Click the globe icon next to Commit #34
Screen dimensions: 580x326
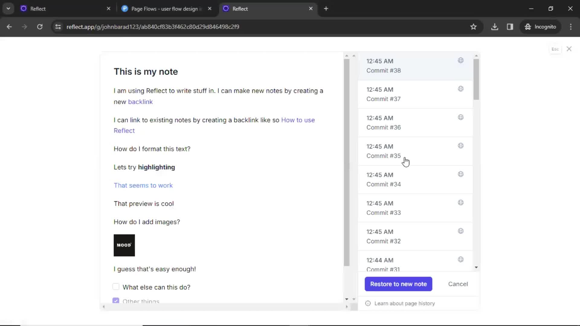460,174
